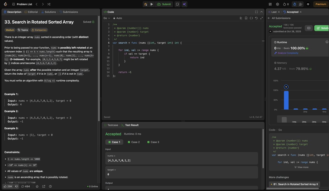The height and width of the screenshot is (191, 329).
Task: Collapse the Code panel chevron
Action: tap(262, 12)
